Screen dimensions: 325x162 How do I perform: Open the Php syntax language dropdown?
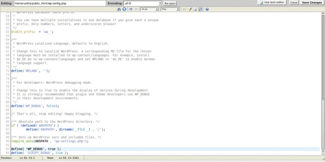point(170,9)
